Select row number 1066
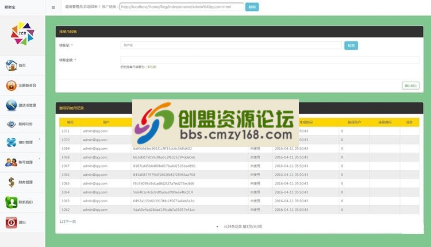Viewport: 431px width, 247px height. pos(66,175)
